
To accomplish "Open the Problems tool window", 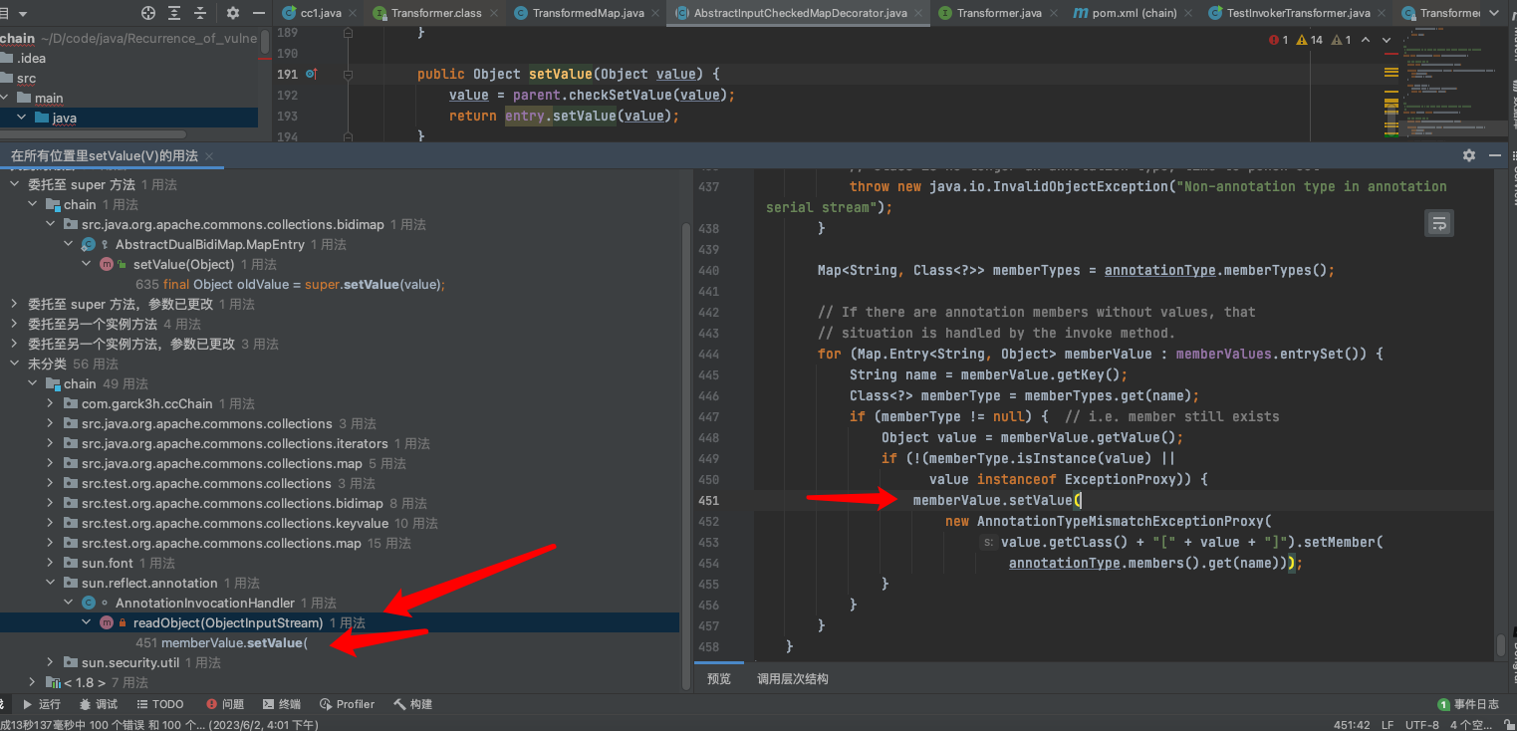I will tap(224, 704).
